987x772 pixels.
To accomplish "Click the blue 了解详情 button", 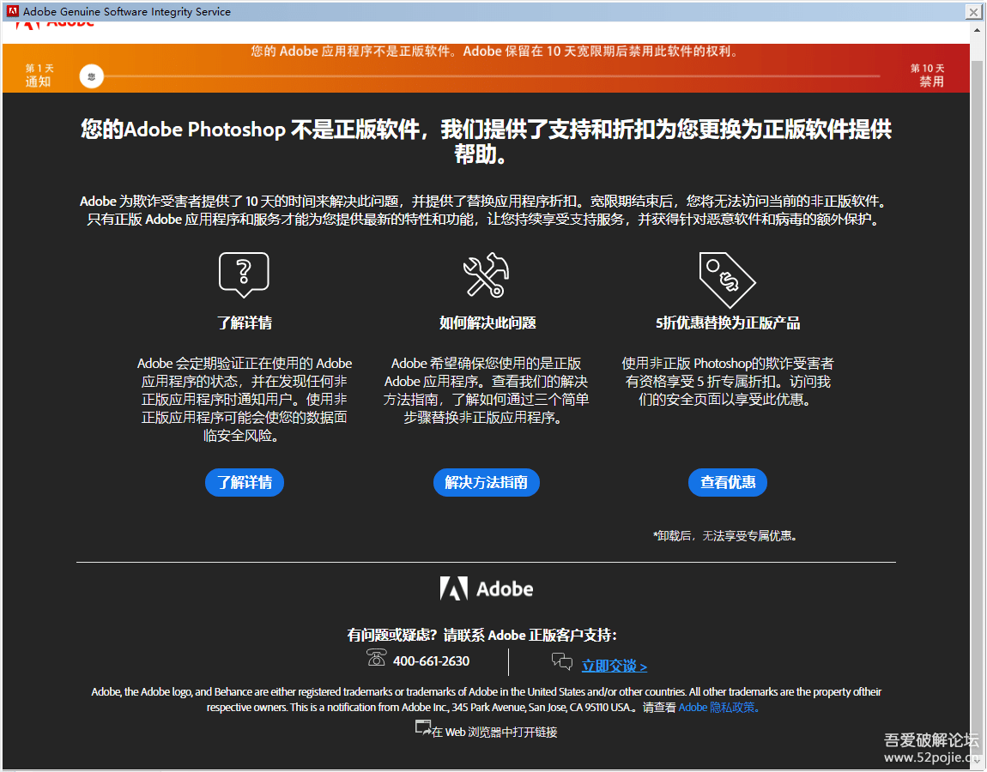I will point(245,483).
